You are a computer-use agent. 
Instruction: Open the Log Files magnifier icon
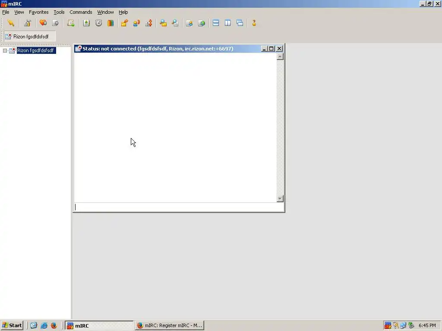coord(175,23)
